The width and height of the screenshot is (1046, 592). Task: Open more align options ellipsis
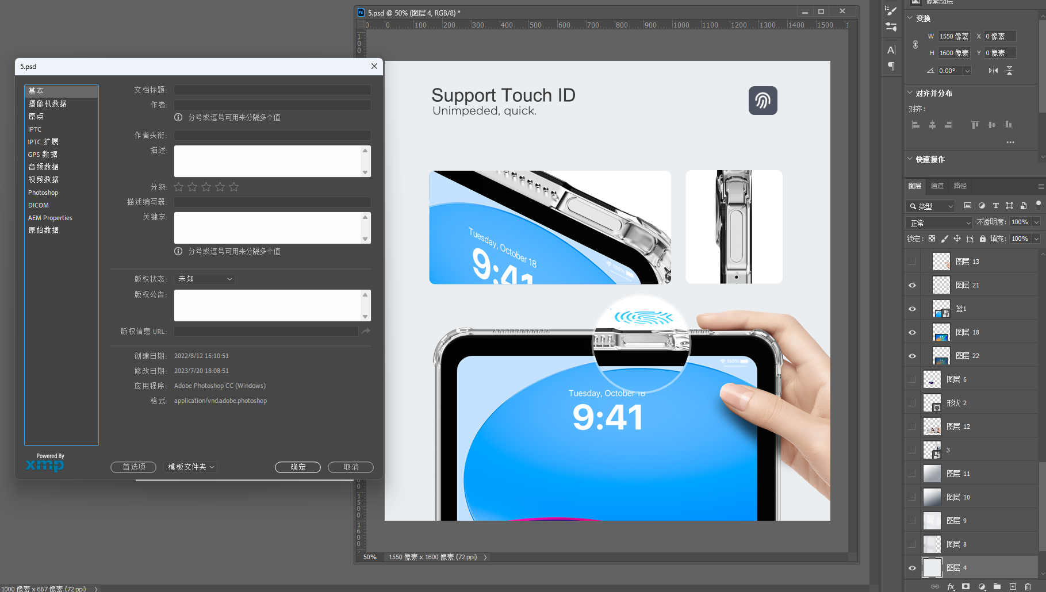pos(1010,142)
